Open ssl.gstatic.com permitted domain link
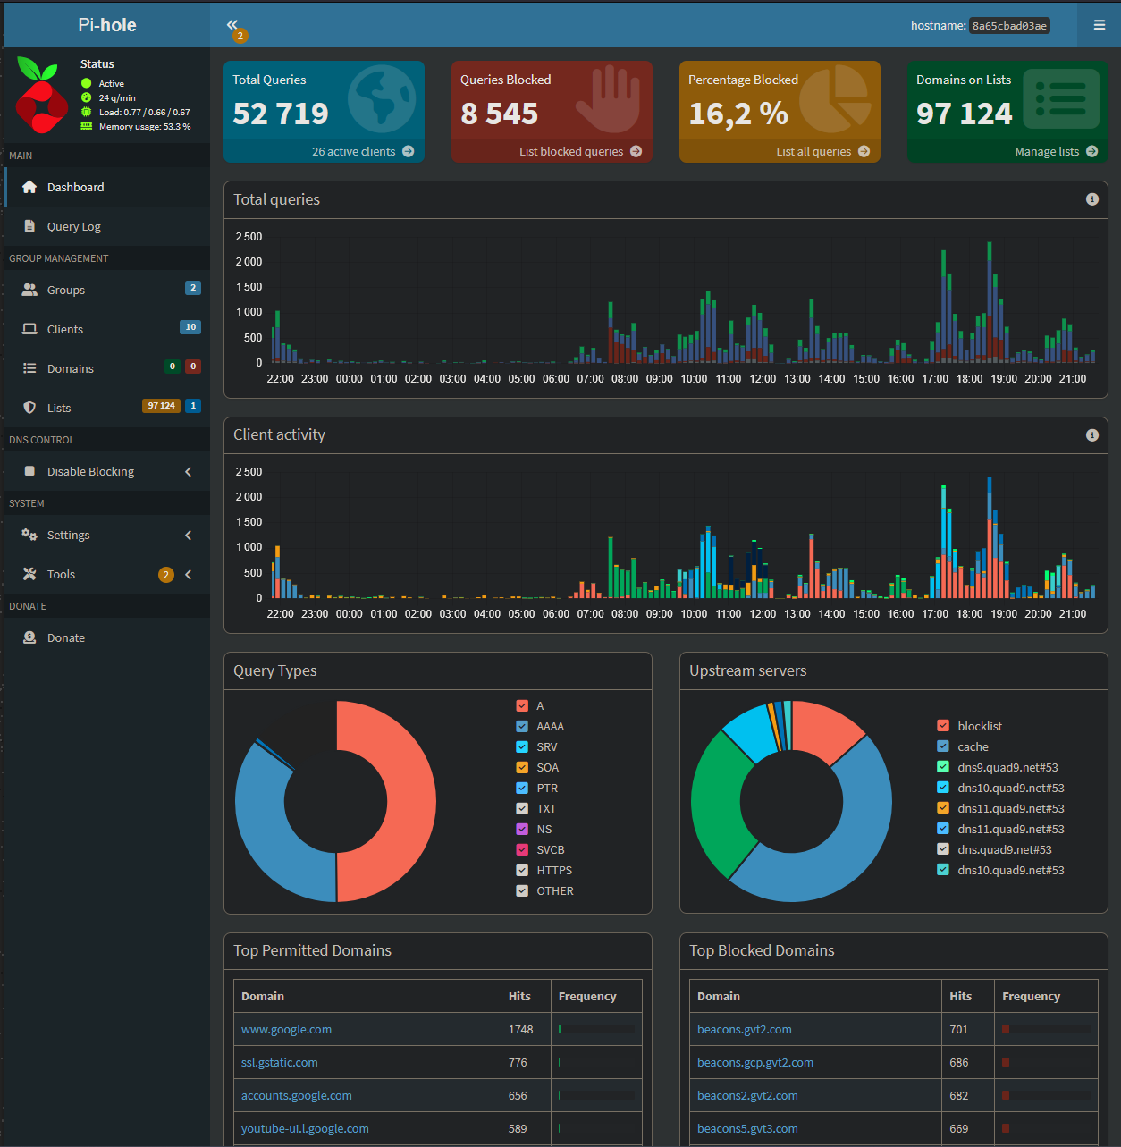The height and width of the screenshot is (1147, 1121). point(279,1062)
